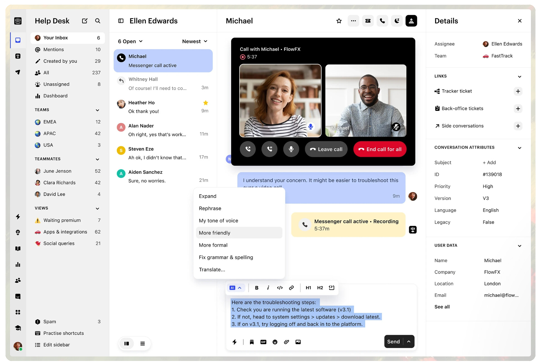Screen dimensions: 541x364
Task: Open the Newest sort dropdown
Action: [x=195, y=41]
